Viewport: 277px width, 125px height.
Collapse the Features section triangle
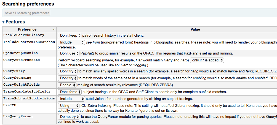(4, 22)
